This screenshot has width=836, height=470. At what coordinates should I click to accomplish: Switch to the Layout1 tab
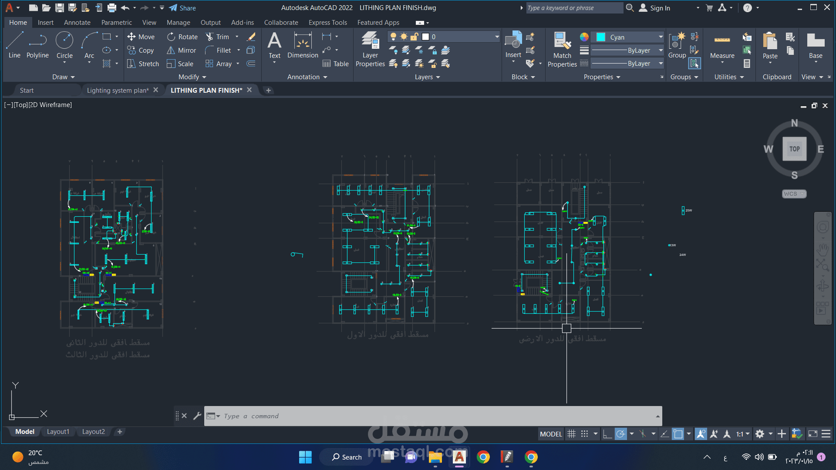coord(58,432)
